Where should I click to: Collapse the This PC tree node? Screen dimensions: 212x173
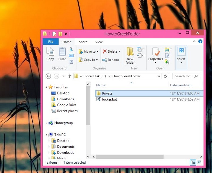46,135
